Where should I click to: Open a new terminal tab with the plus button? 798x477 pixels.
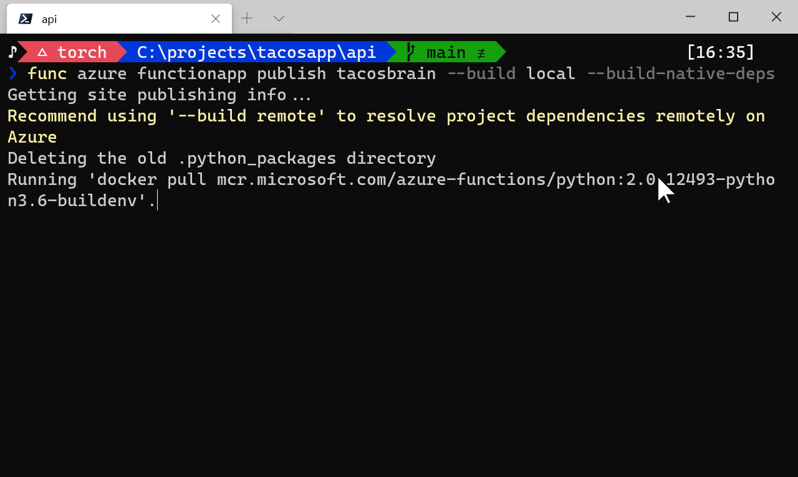pyautogui.click(x=247, y=19)
